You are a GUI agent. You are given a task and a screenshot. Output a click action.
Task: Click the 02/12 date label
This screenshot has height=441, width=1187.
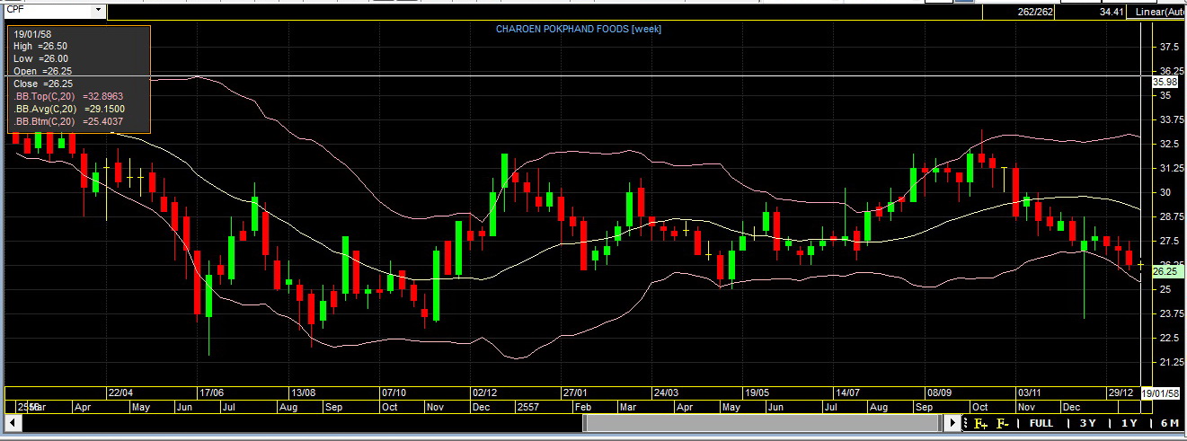click(484, 392)
